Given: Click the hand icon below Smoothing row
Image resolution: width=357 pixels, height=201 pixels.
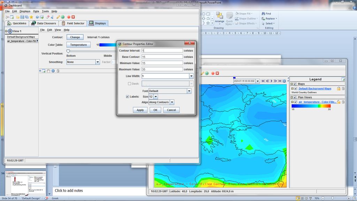Looking at the screenshot, I should tap(48, 71).
